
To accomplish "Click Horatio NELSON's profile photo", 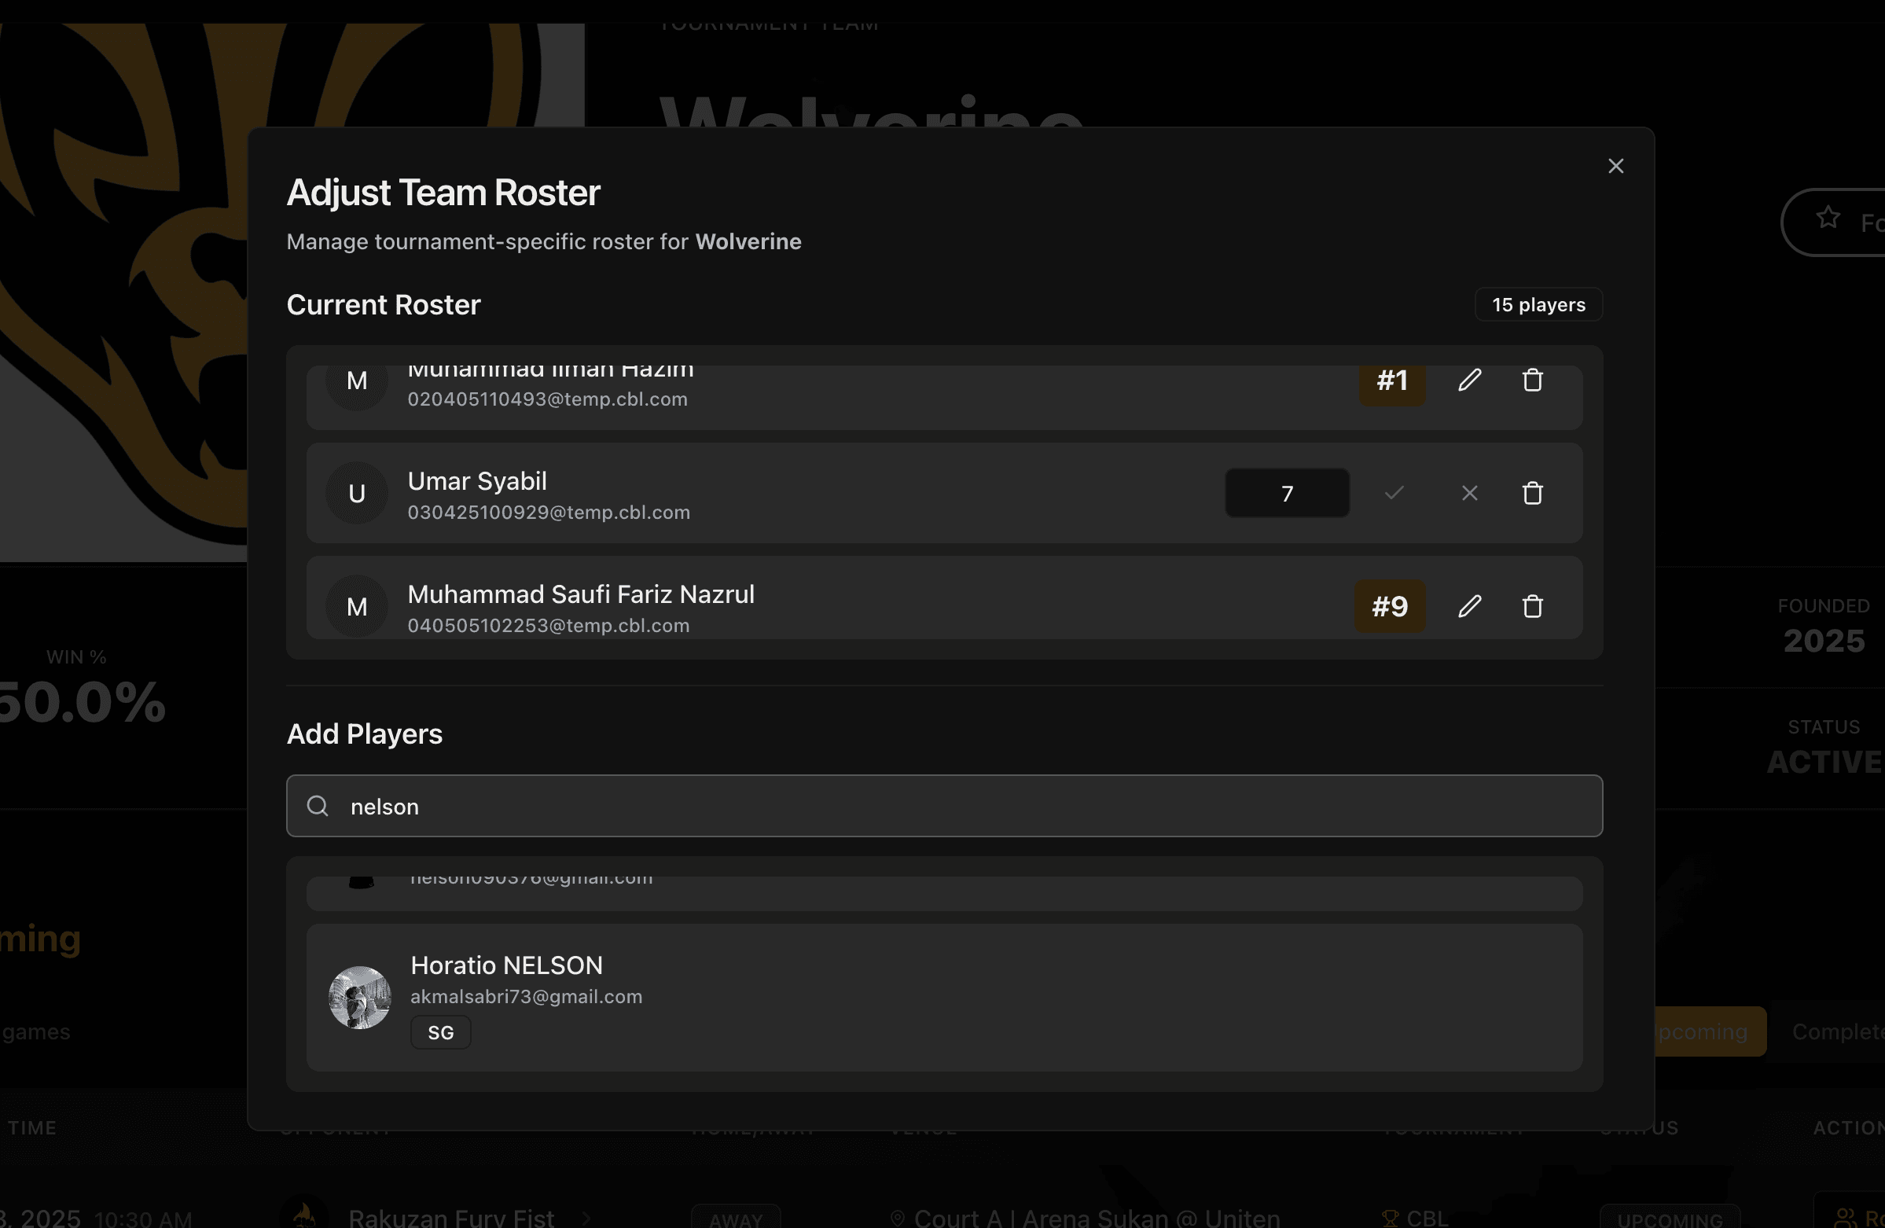I will [360, 997].
